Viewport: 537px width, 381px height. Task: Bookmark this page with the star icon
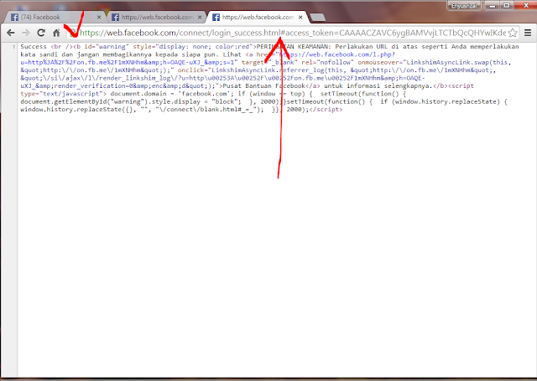tap(513, 33)
